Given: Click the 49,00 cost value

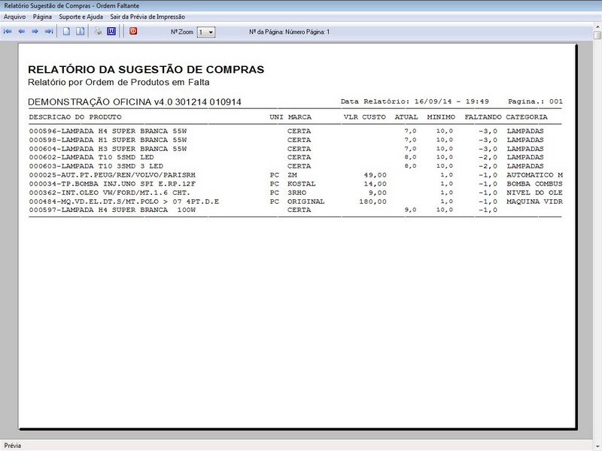Looking at the screenshot, I should (375, 175).
